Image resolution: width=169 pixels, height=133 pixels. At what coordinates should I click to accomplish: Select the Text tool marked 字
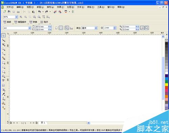tap(3, 80)
